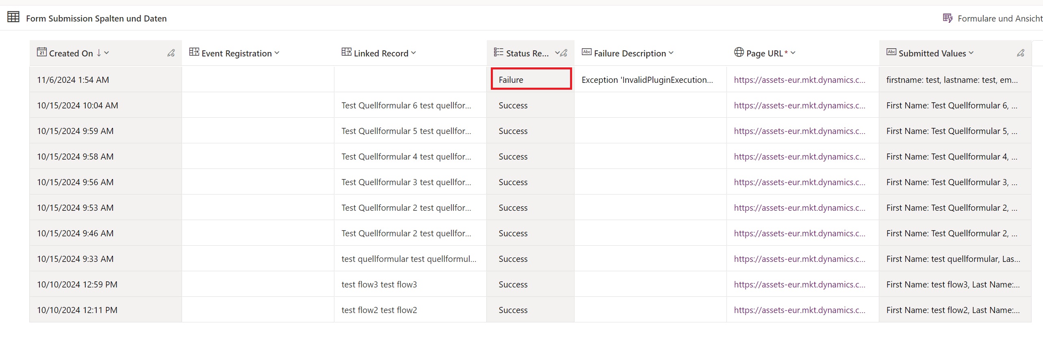Select Test Quellformular 4 linked record cell
This screenshot has width=1043, height=337.
coord(410,156)
